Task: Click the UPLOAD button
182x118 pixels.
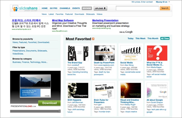Action: click(100, 8)
